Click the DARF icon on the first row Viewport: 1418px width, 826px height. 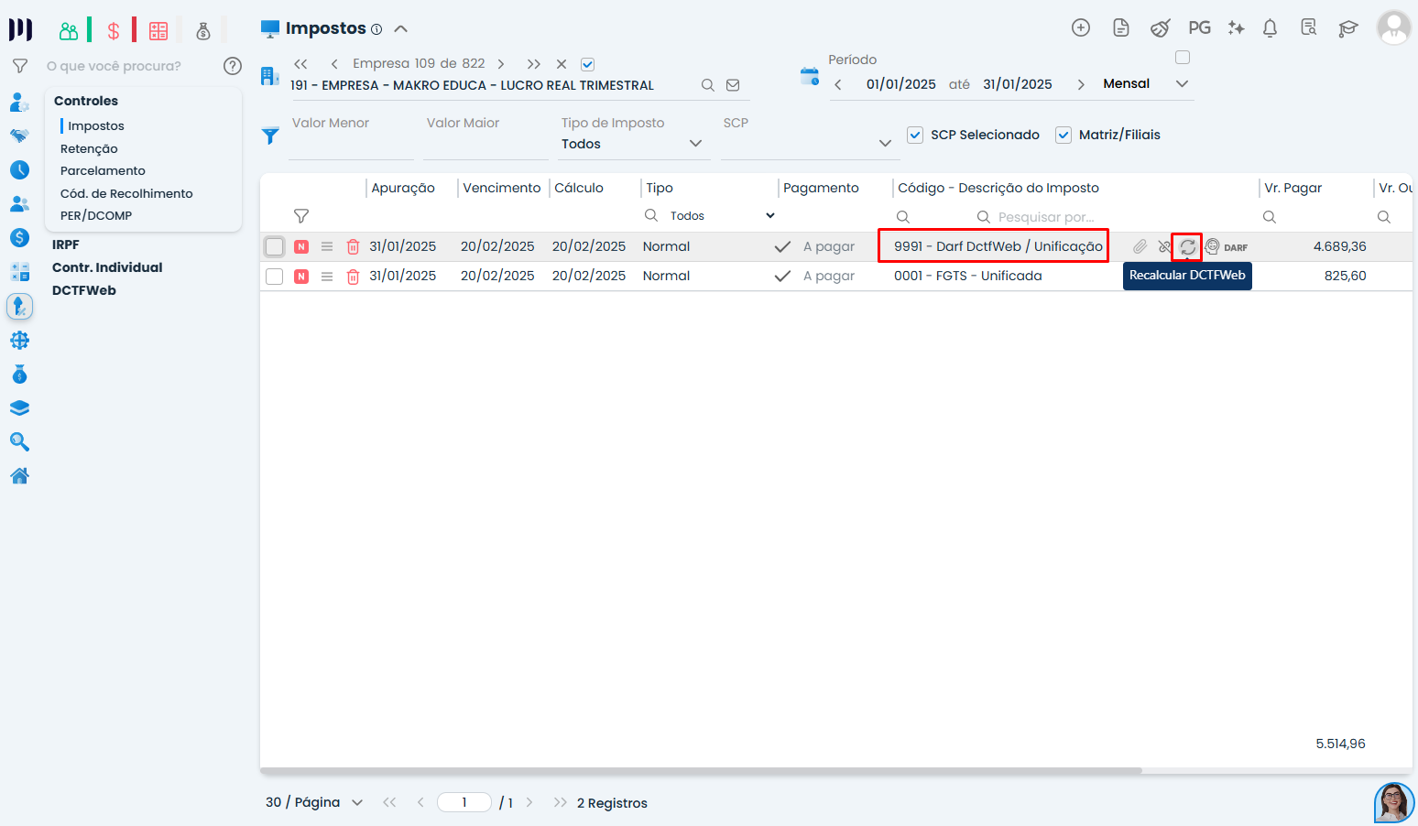[x=1235, y=247]
